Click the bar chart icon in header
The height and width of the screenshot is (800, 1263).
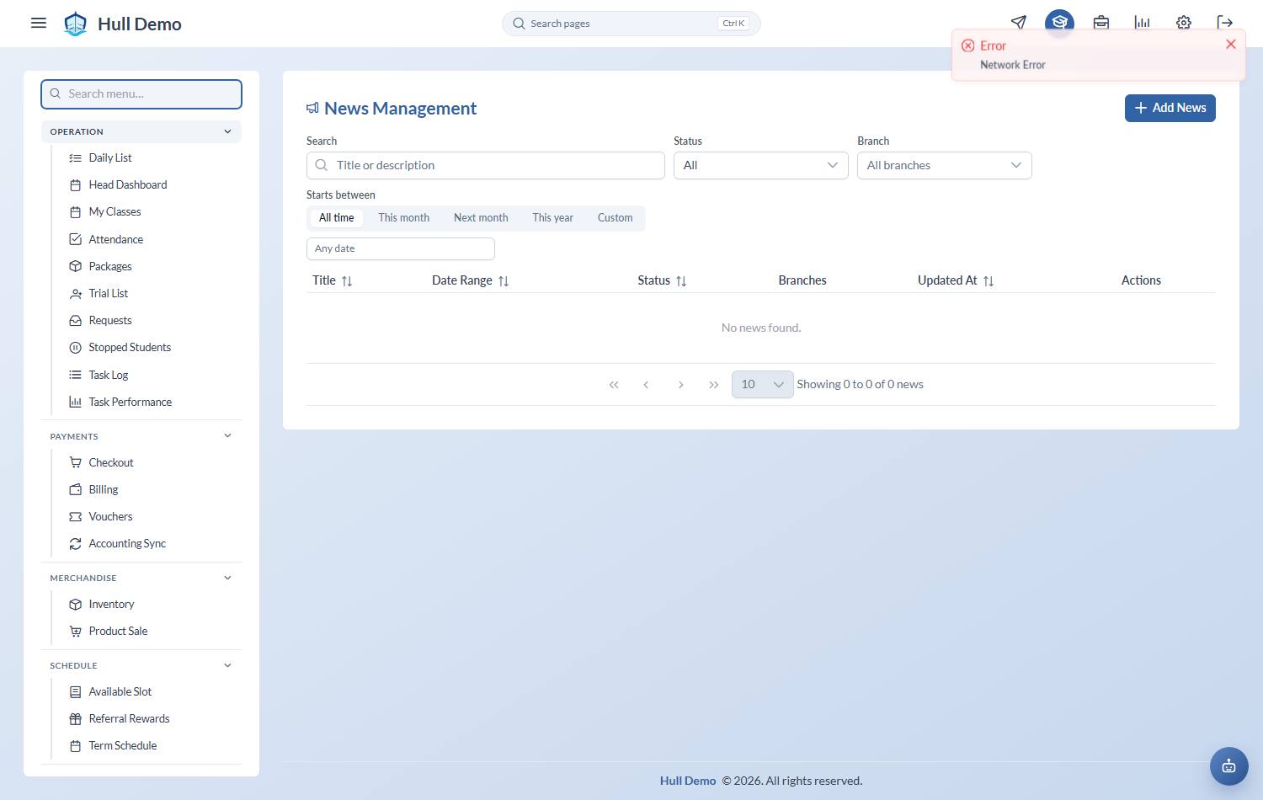1142,23
